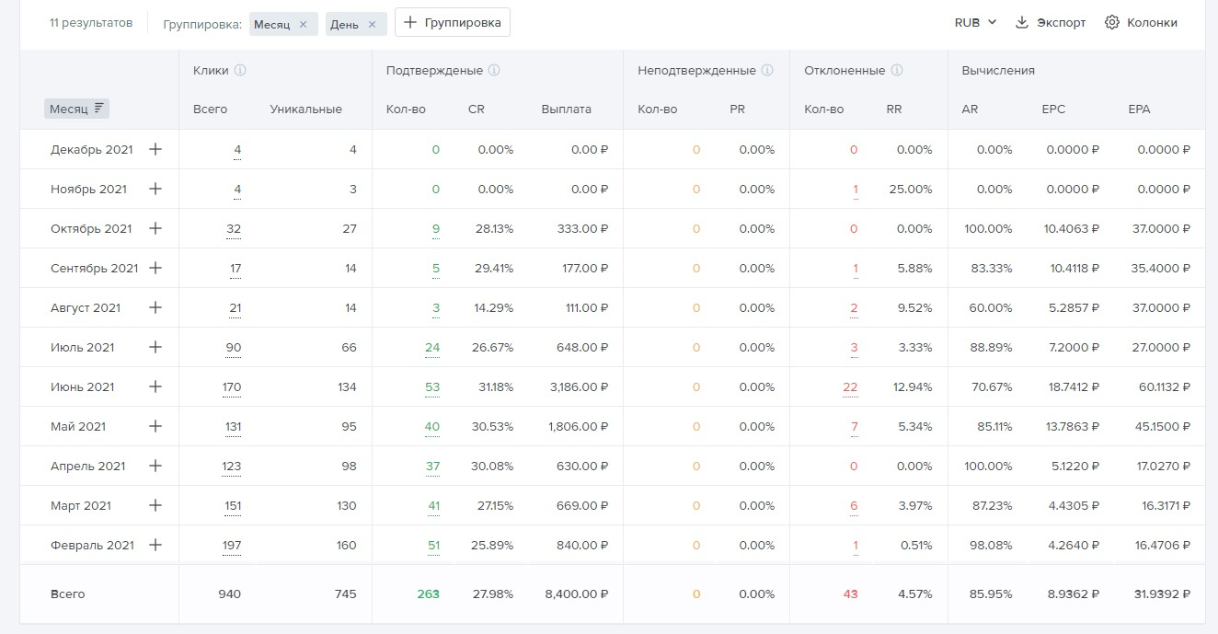This screenshot has height=634, width=1218.
Task: Select the 11 результатов label
Action: click(91, 22)
